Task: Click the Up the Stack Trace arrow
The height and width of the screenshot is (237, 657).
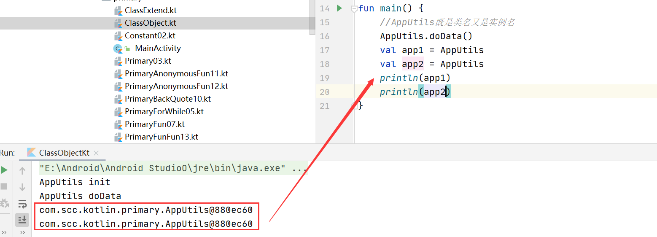Action: [x=22, y=170]
